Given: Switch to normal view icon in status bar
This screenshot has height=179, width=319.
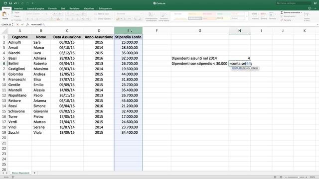Looking at the screenshot, I should coord(275,177).
